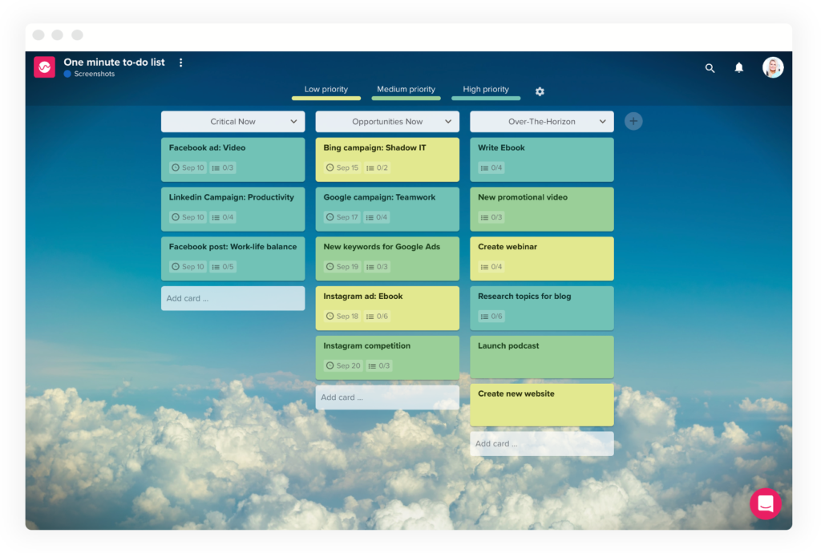Click Sep 19 date on New keywords card

point(342,267)
